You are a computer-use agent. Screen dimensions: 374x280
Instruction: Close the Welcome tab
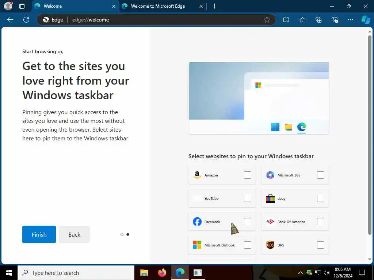coord(114,7)
